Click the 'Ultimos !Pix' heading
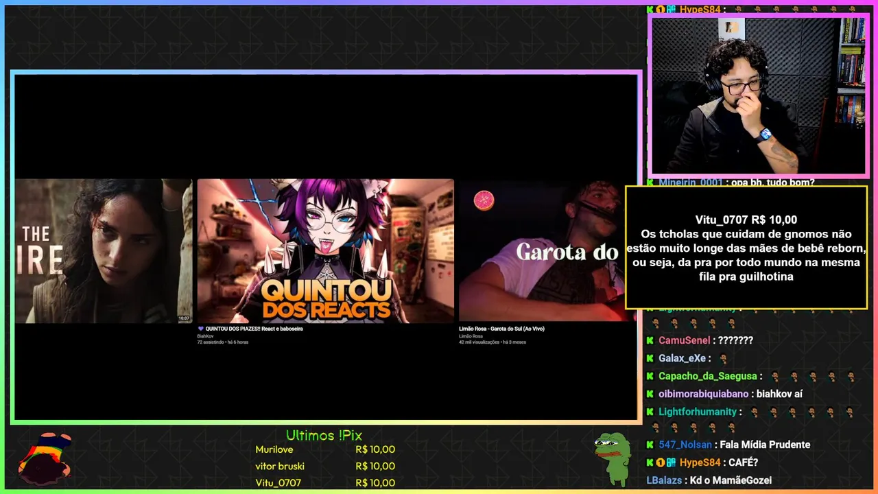 tap(324, 436)
